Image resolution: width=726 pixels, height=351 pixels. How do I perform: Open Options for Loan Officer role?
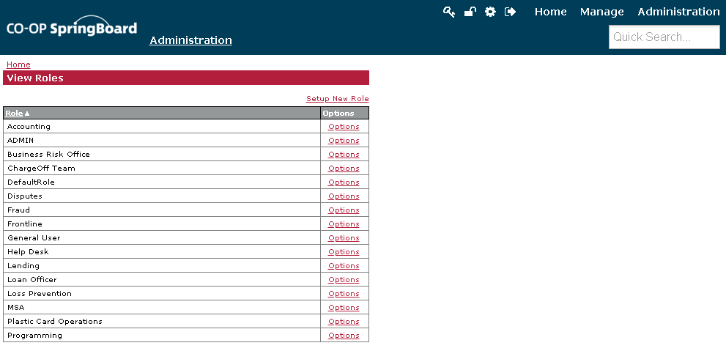tap(344, 279)
